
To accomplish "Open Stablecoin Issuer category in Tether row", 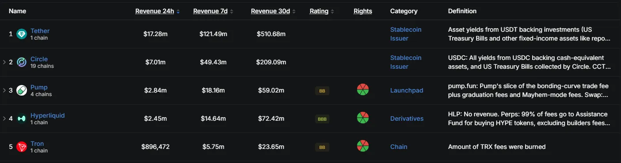I will pos(406,34).
